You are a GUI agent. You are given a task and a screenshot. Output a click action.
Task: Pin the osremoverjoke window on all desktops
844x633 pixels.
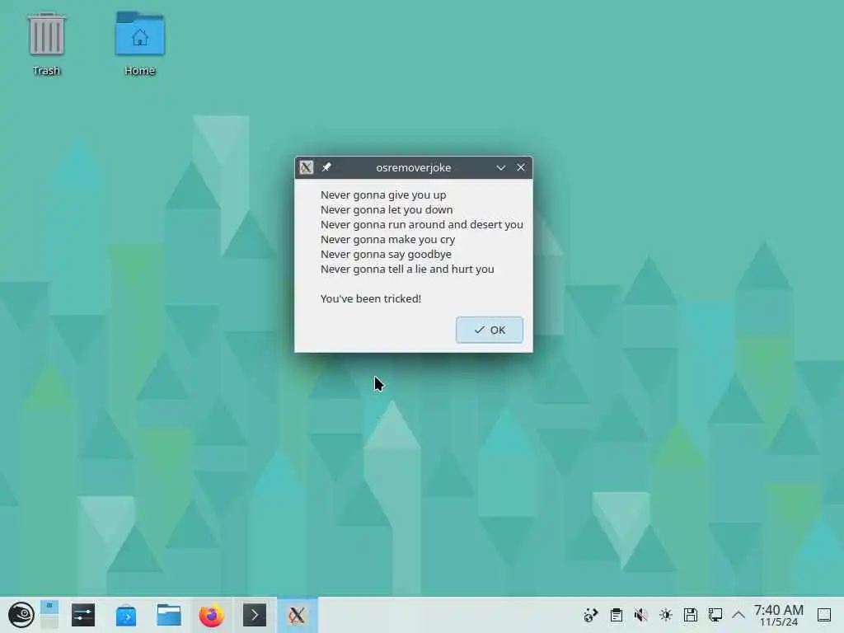tap(326, 167)
